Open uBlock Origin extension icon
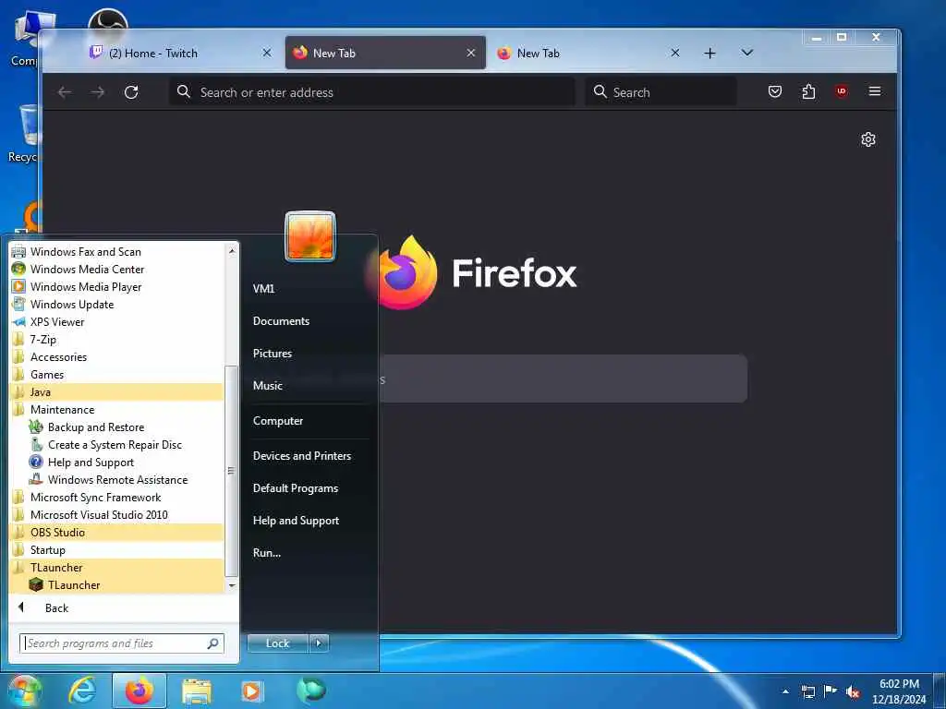The width and height of the screenshot is (946, 709). [x=841, y=91]
